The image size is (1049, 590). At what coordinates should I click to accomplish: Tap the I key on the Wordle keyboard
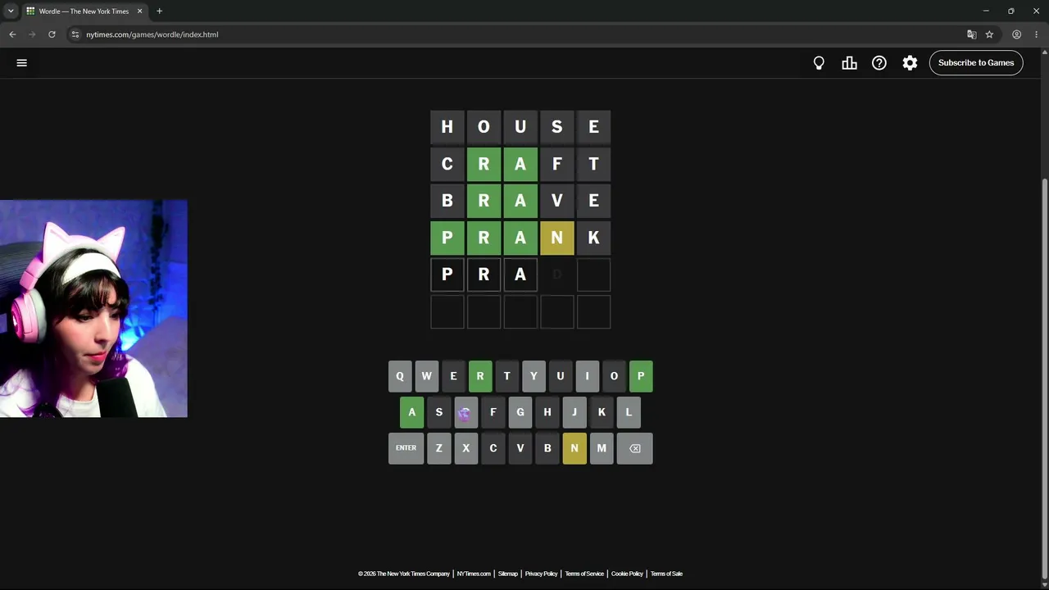(587, 376)
